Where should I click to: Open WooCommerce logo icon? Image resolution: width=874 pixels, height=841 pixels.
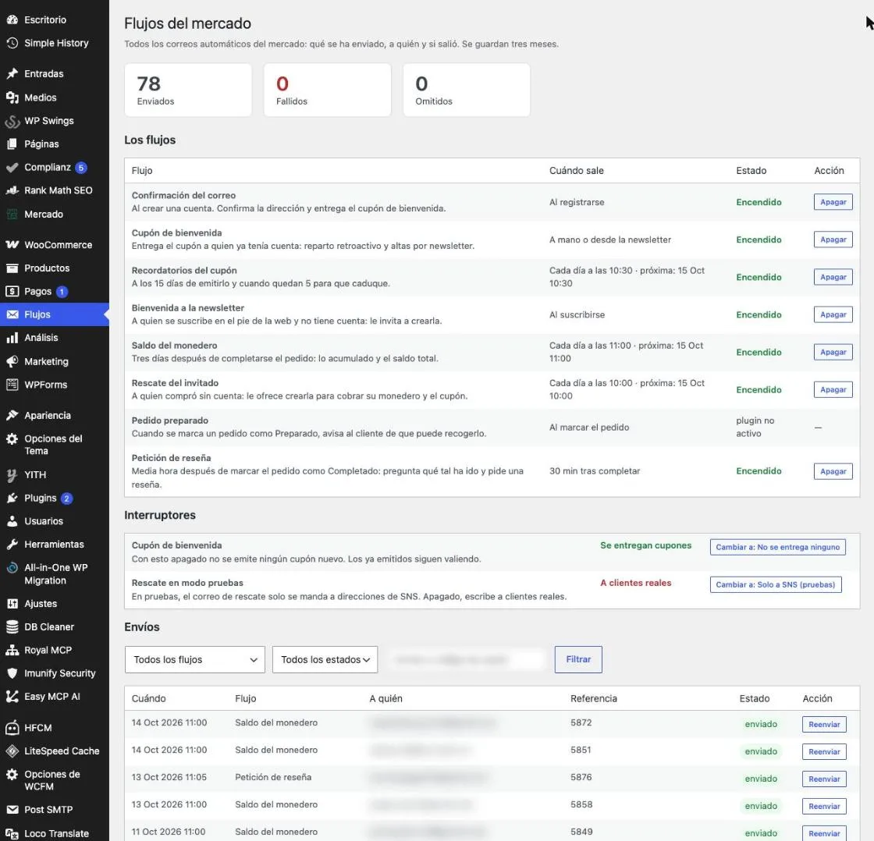point(12,245)
